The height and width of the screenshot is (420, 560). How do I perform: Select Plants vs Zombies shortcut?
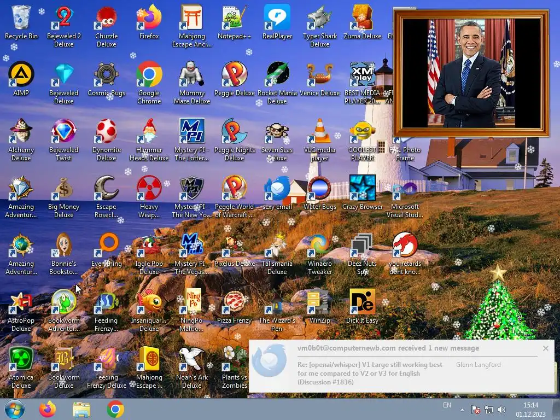pyautogui.click(x=234, y=367)
